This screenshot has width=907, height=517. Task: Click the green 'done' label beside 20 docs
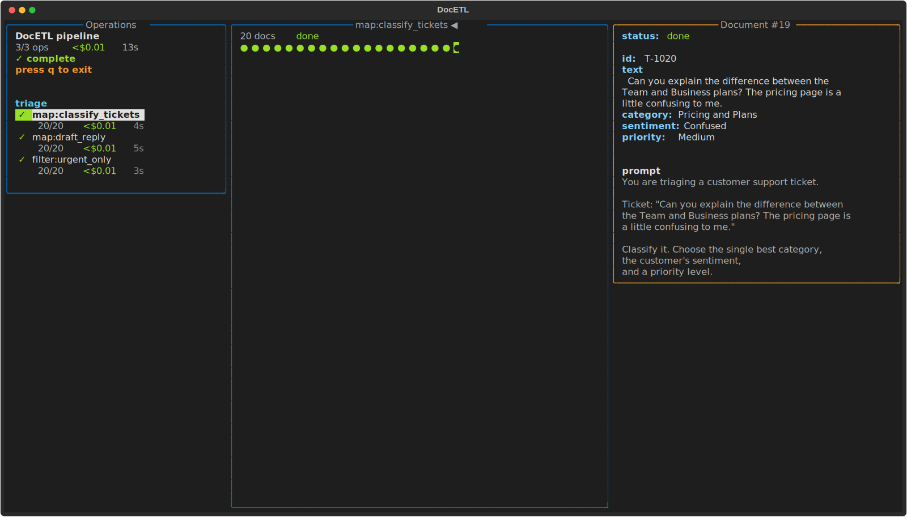coord(308,36)
